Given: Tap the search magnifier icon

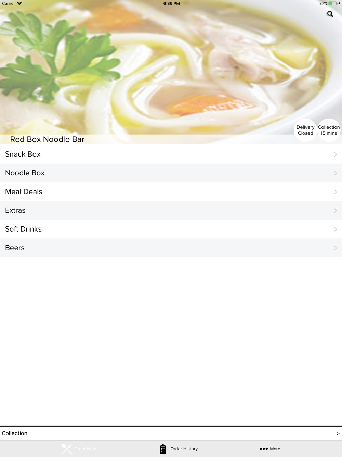Looking at the screenshot, I should [330, 14].
